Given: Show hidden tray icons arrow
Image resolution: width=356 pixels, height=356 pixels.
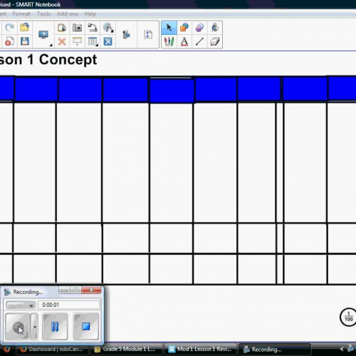Looking at the screenshot, I should click(342, 349).
